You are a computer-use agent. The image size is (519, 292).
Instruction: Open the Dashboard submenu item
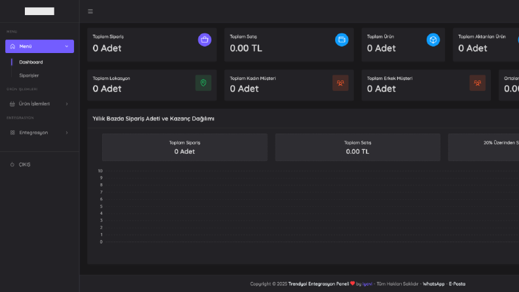pos(31,62)
